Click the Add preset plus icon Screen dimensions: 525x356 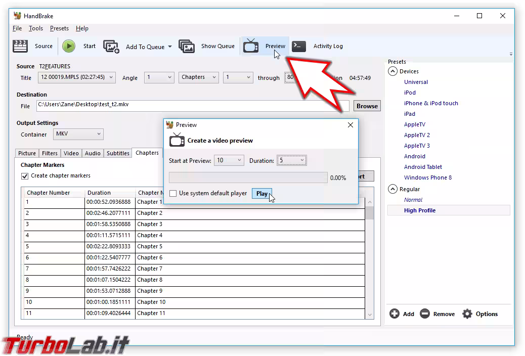[395, 314]
